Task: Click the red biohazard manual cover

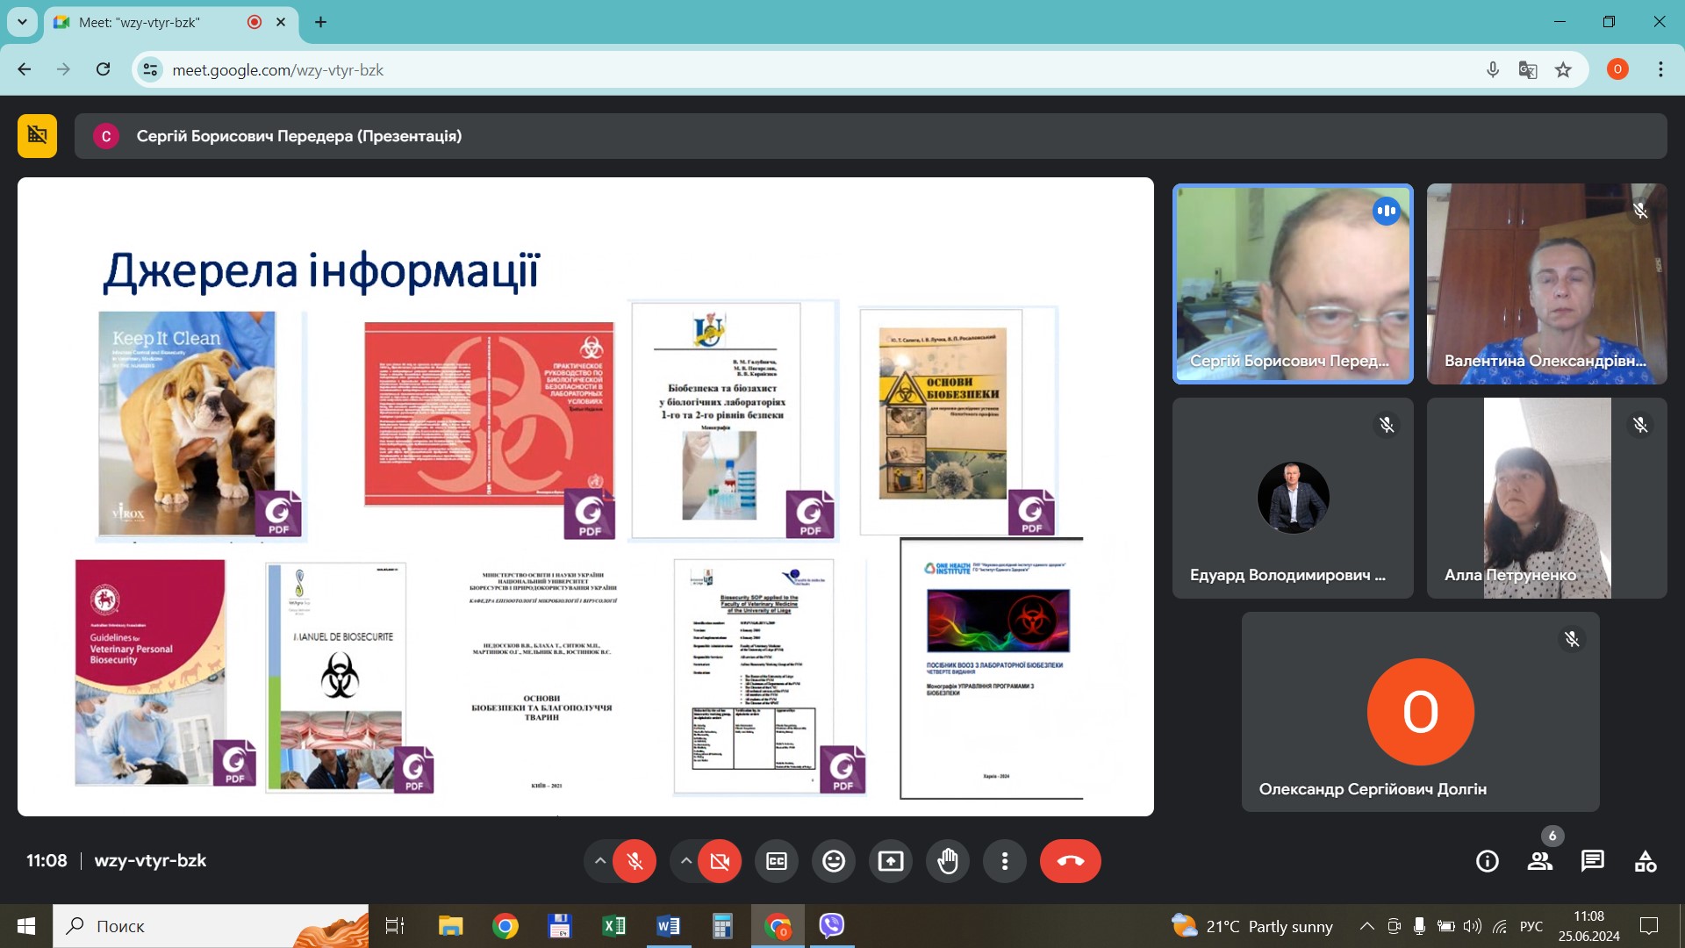Action: click(x=489, y=414)
